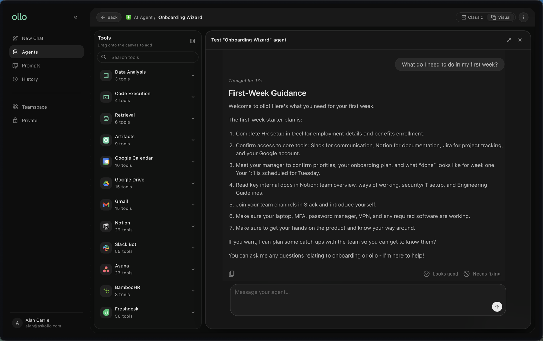Image resolution: width=543 pixels, height=341 pixels.
Task: Switch to Visual view
Action: [501, 17]
